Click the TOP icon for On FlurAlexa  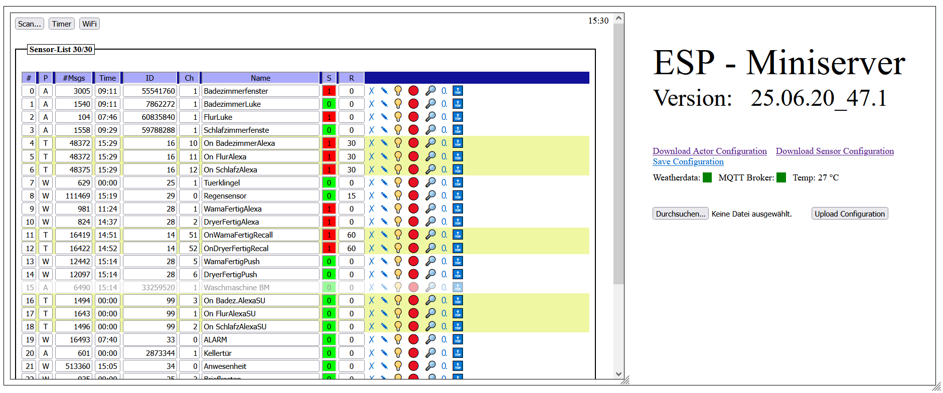457,157
